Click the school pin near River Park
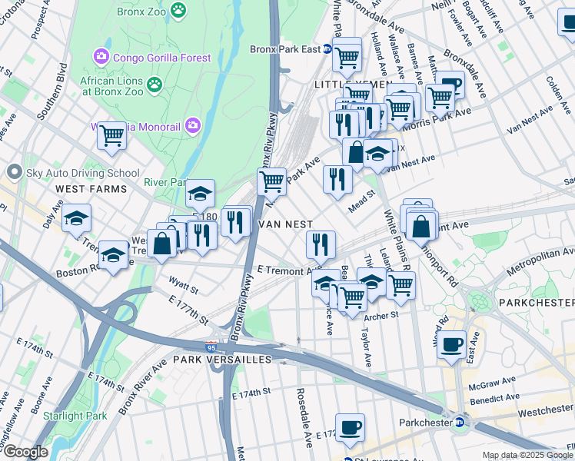Screen dimensions: 575x461 200,196
